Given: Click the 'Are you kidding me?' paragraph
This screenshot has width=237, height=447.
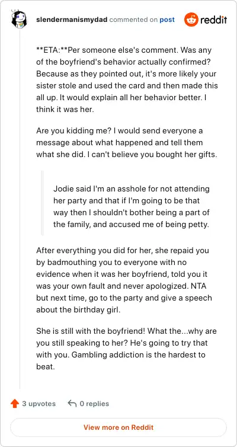Looking at the screenshot, I should 127,143.
